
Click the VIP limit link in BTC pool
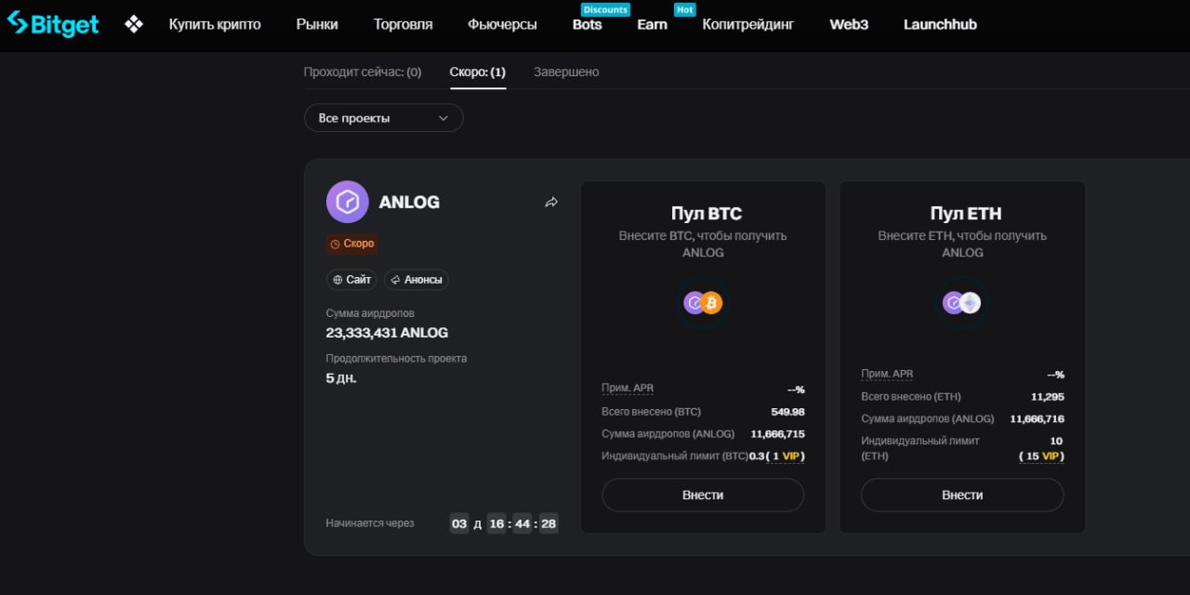click(x=790, y=456)
